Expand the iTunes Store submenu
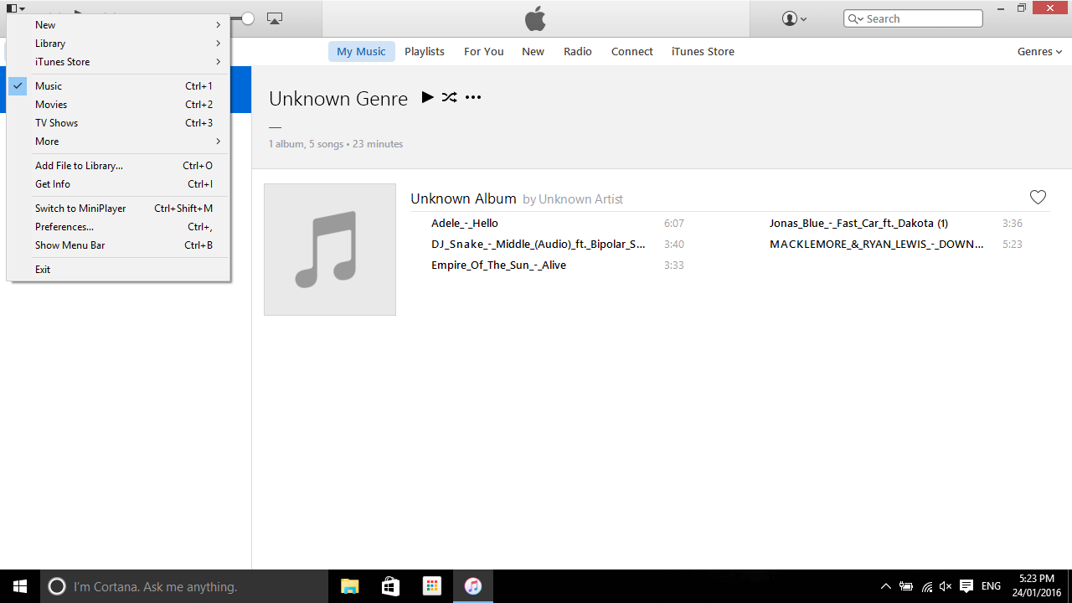 [x=118, y=62]
